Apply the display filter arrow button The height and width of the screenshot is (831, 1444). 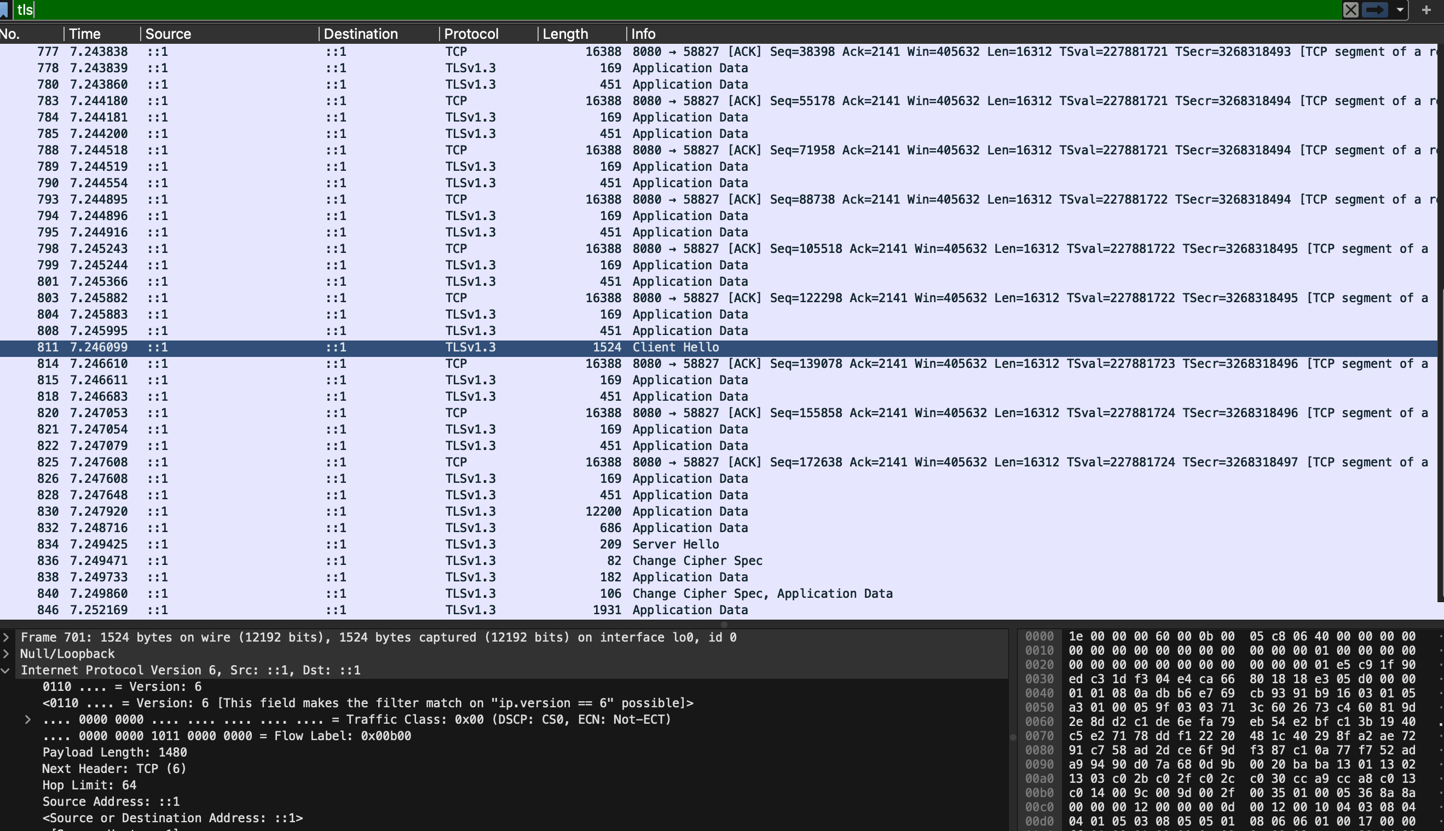(1375, 10)
